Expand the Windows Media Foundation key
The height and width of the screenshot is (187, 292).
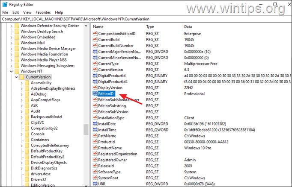pos(12,54)
